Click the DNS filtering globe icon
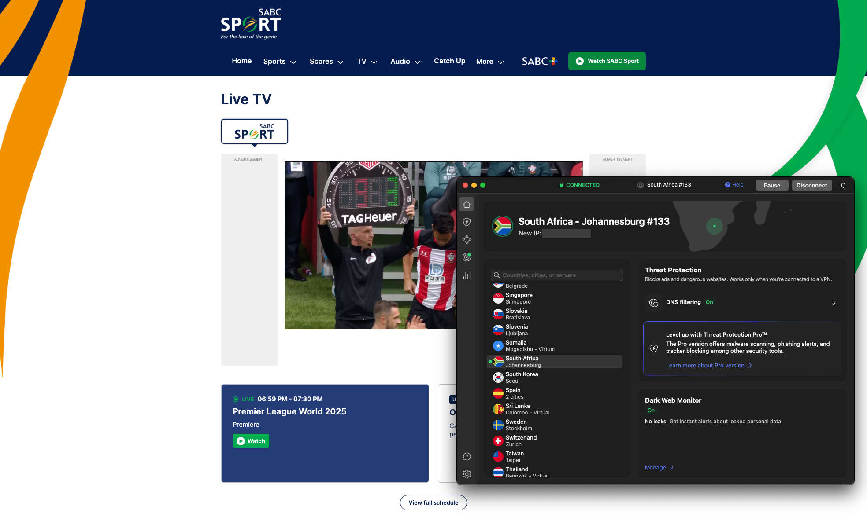 [x=654, y=303]
